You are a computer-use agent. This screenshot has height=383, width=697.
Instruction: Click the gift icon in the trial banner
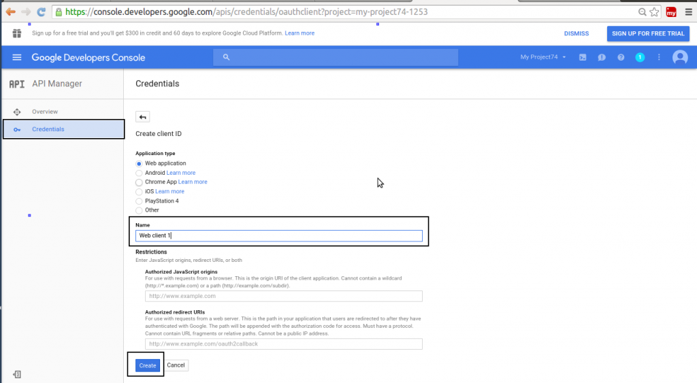[17, 33]
